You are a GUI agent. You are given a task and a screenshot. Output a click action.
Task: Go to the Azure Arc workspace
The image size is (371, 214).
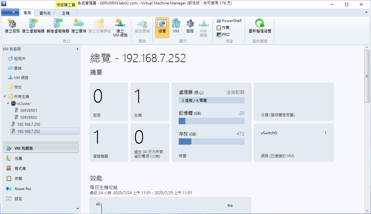pyautogui.click(x=23, y=189)
